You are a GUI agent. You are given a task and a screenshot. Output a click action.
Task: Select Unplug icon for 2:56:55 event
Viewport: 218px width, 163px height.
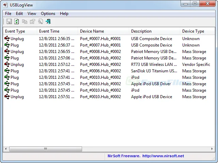pos(7,51)
